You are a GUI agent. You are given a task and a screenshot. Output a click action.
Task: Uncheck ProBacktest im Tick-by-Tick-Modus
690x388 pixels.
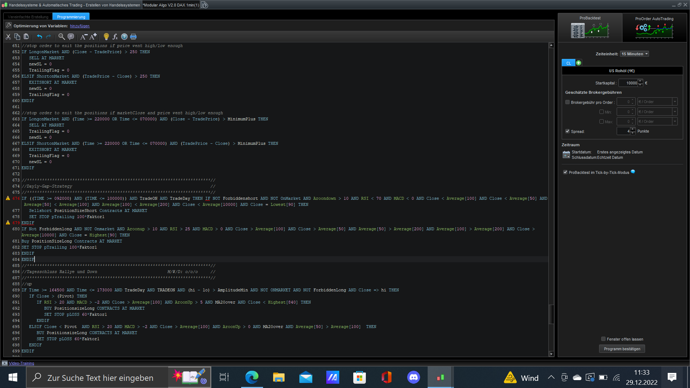click(x=565, y=172)
